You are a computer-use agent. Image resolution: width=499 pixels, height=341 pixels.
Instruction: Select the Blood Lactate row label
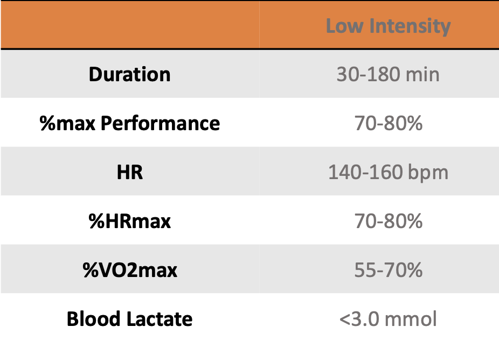pos(129,319)
